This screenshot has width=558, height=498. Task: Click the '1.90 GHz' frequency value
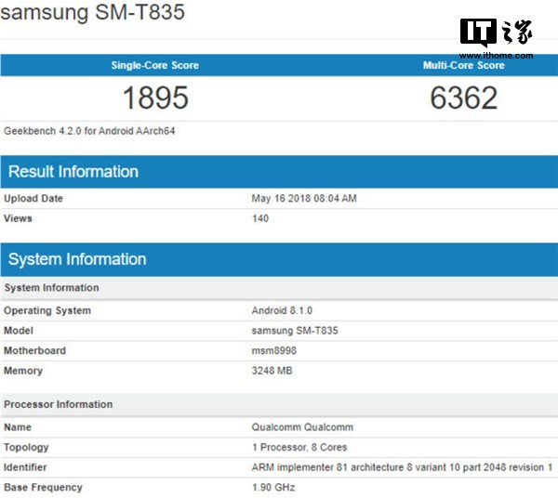tap(273, 488)
